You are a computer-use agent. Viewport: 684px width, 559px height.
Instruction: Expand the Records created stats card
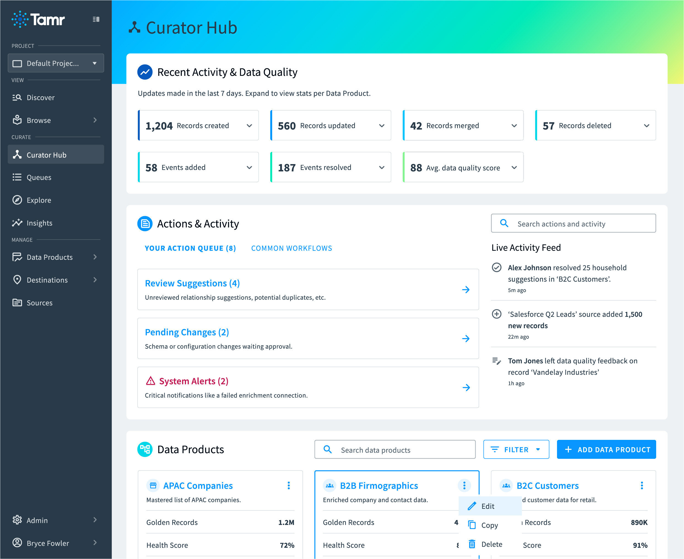pyautogui.click(x=250, y=125)
